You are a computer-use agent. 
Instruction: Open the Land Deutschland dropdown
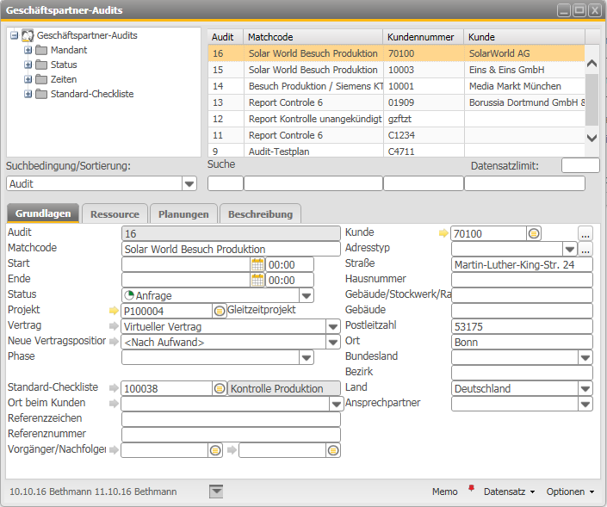pyautogui.click(x=585, y=388)
